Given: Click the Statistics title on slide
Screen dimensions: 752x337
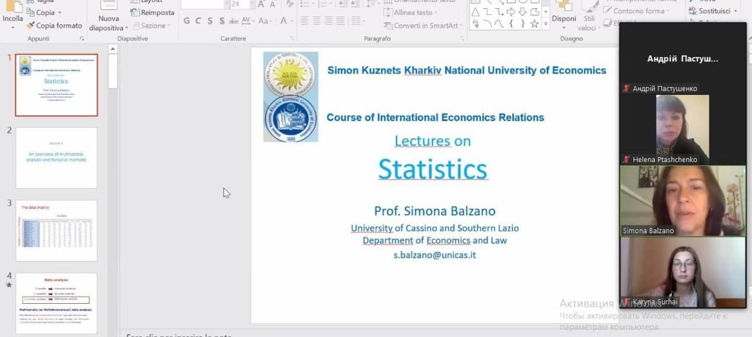Looking at the screenshot, I should 433,168.
